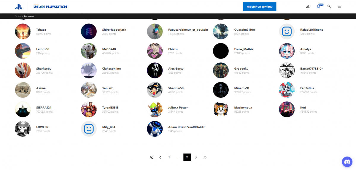The image size is (356, 170).
Task: Expand the pagination ellipsis
Action: pyautogui.click(x=178, y=157)
